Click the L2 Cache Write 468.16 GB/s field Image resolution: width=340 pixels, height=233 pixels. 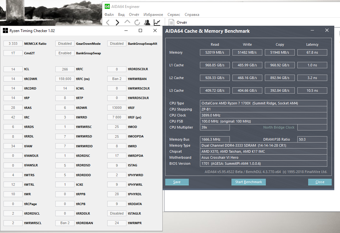point(247,78)
